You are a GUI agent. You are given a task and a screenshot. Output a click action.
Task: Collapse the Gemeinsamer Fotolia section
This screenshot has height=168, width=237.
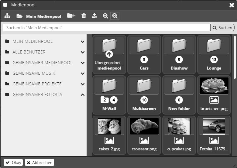tap(83, 95)
